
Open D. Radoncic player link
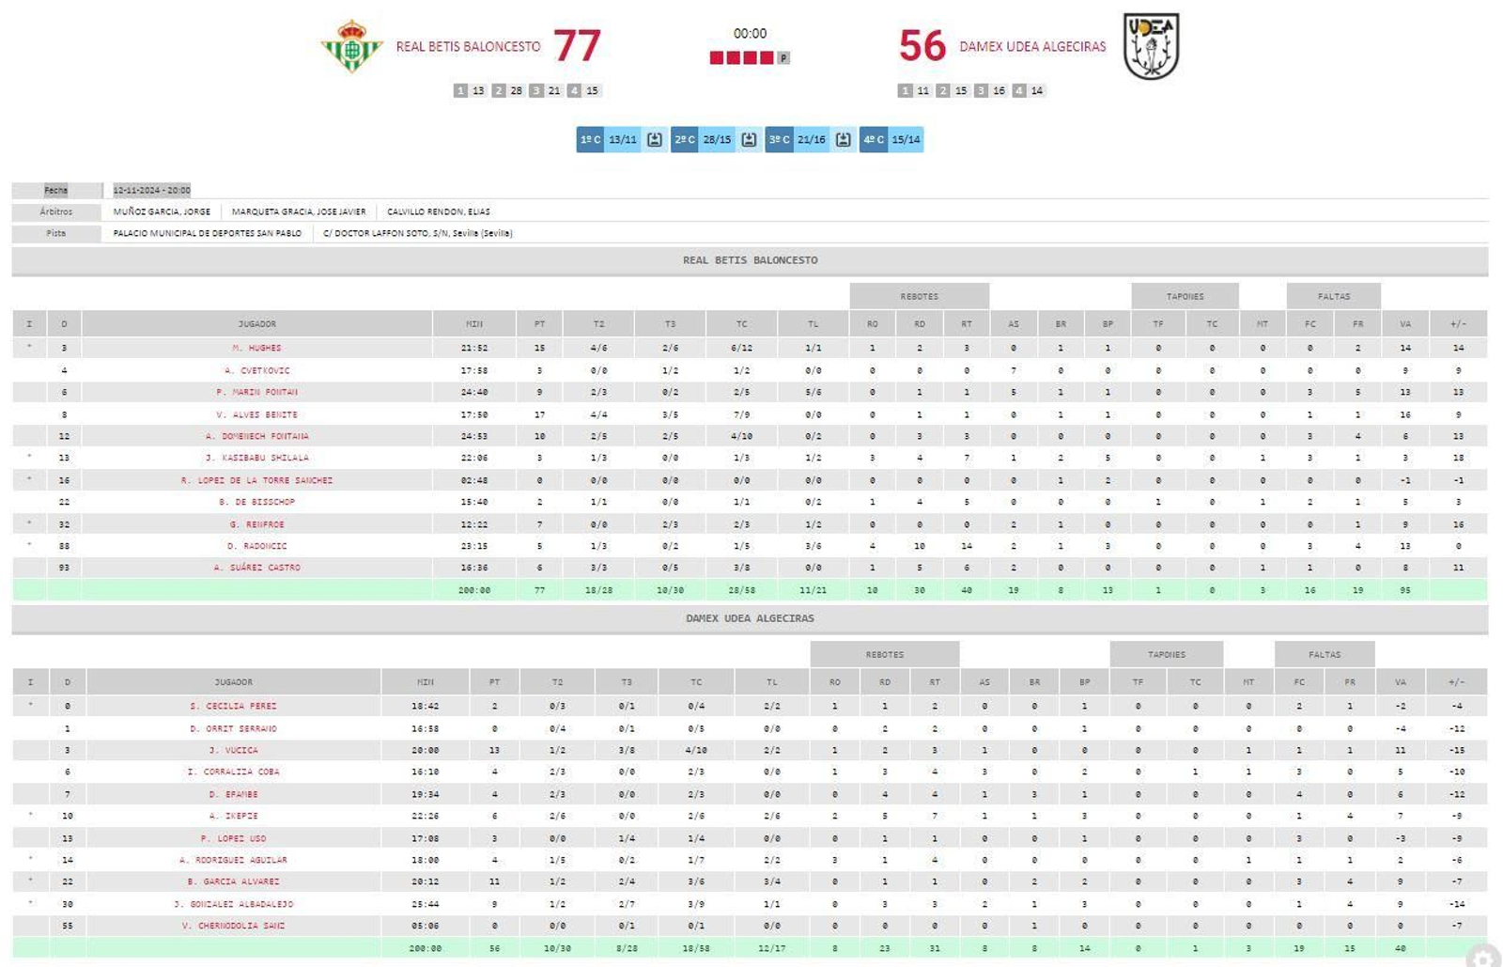coord(256,546)
